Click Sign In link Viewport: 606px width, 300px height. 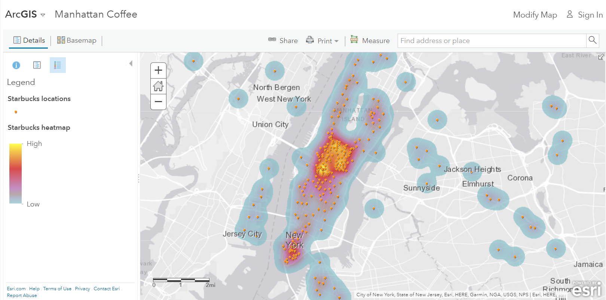pos(590,15)
